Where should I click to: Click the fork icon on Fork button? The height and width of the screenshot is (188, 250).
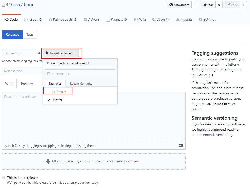[x=229, y=5]
